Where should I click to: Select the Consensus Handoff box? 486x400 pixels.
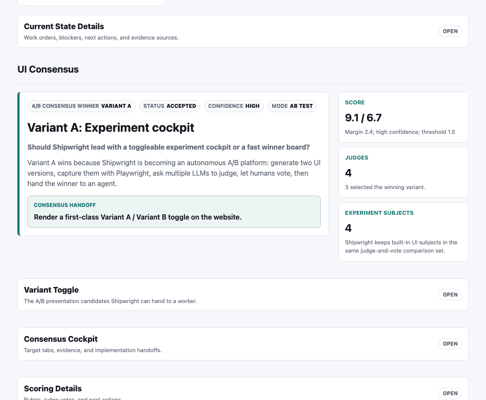point(174,212)
